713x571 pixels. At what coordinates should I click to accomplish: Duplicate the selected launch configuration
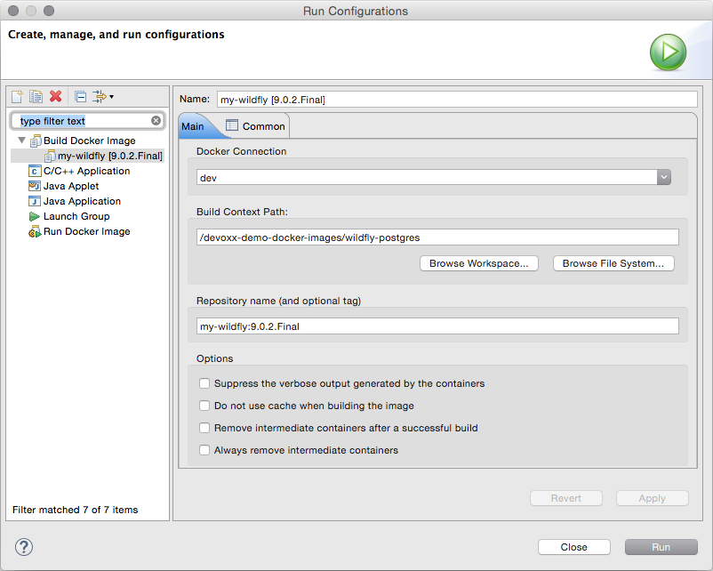pos(36,96)
